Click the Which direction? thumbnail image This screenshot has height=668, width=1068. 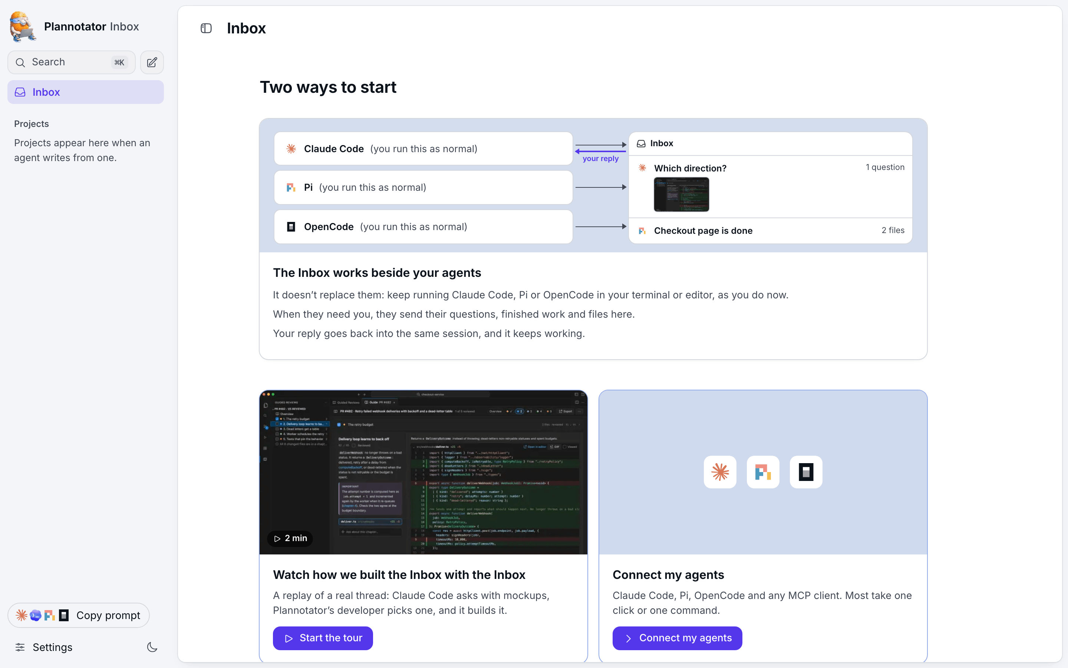[681, 194]
